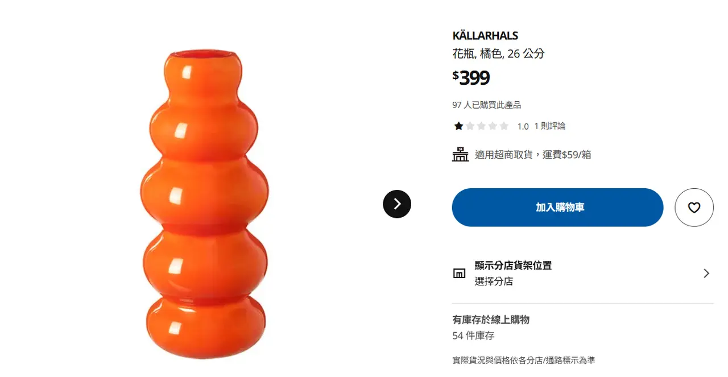Open the orange vase product image

tap(205, 205)
